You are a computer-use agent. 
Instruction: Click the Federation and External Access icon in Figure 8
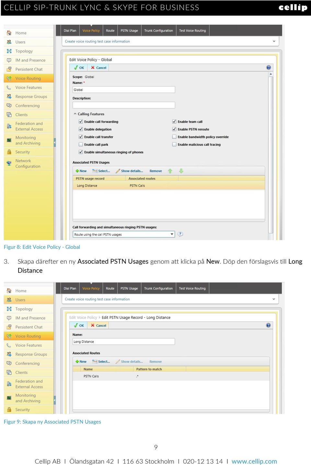click(x=9, y=126)
